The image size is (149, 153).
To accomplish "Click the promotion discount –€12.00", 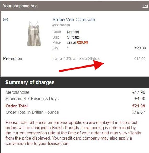I will coord(139,59).
